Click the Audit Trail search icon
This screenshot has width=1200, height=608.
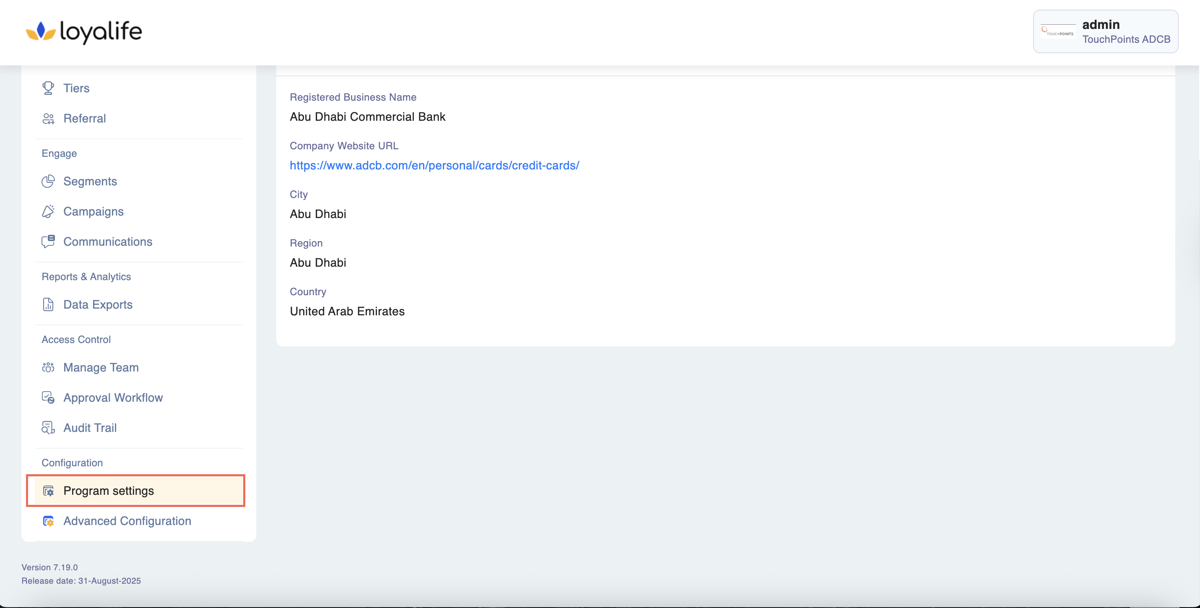pyautogui.click(x=48, y=428)
